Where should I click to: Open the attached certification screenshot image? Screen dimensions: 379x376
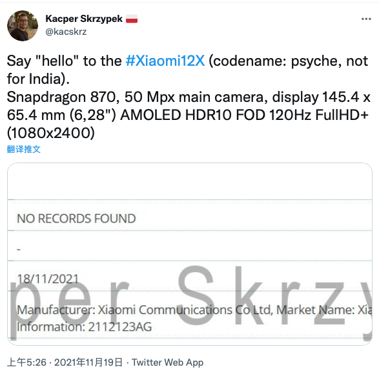190,254
